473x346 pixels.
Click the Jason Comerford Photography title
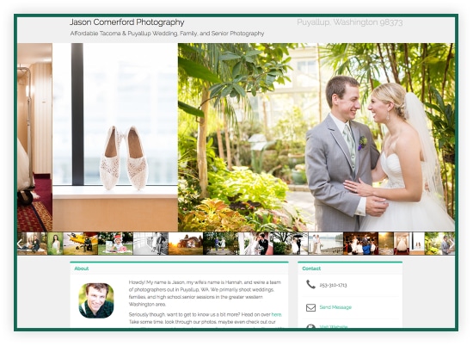pos(126,22)
